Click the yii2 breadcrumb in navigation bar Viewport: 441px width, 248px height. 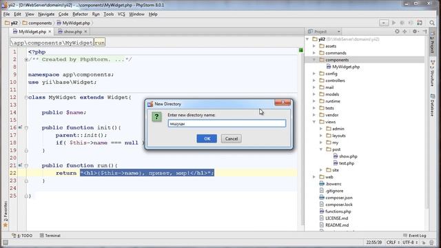(x=11, y=23)
